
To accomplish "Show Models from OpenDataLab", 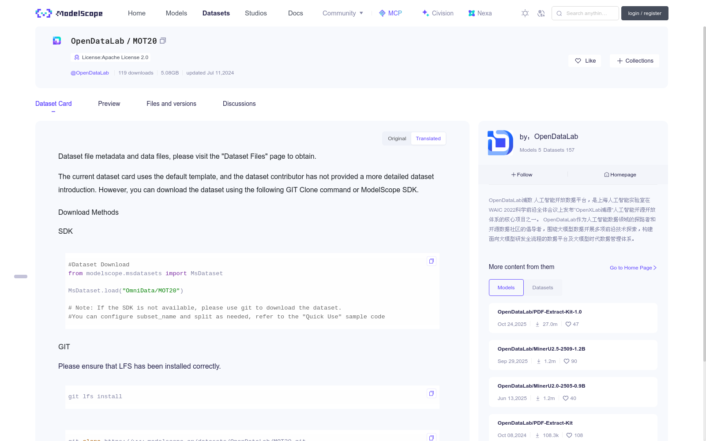I will tap(506, 288).
